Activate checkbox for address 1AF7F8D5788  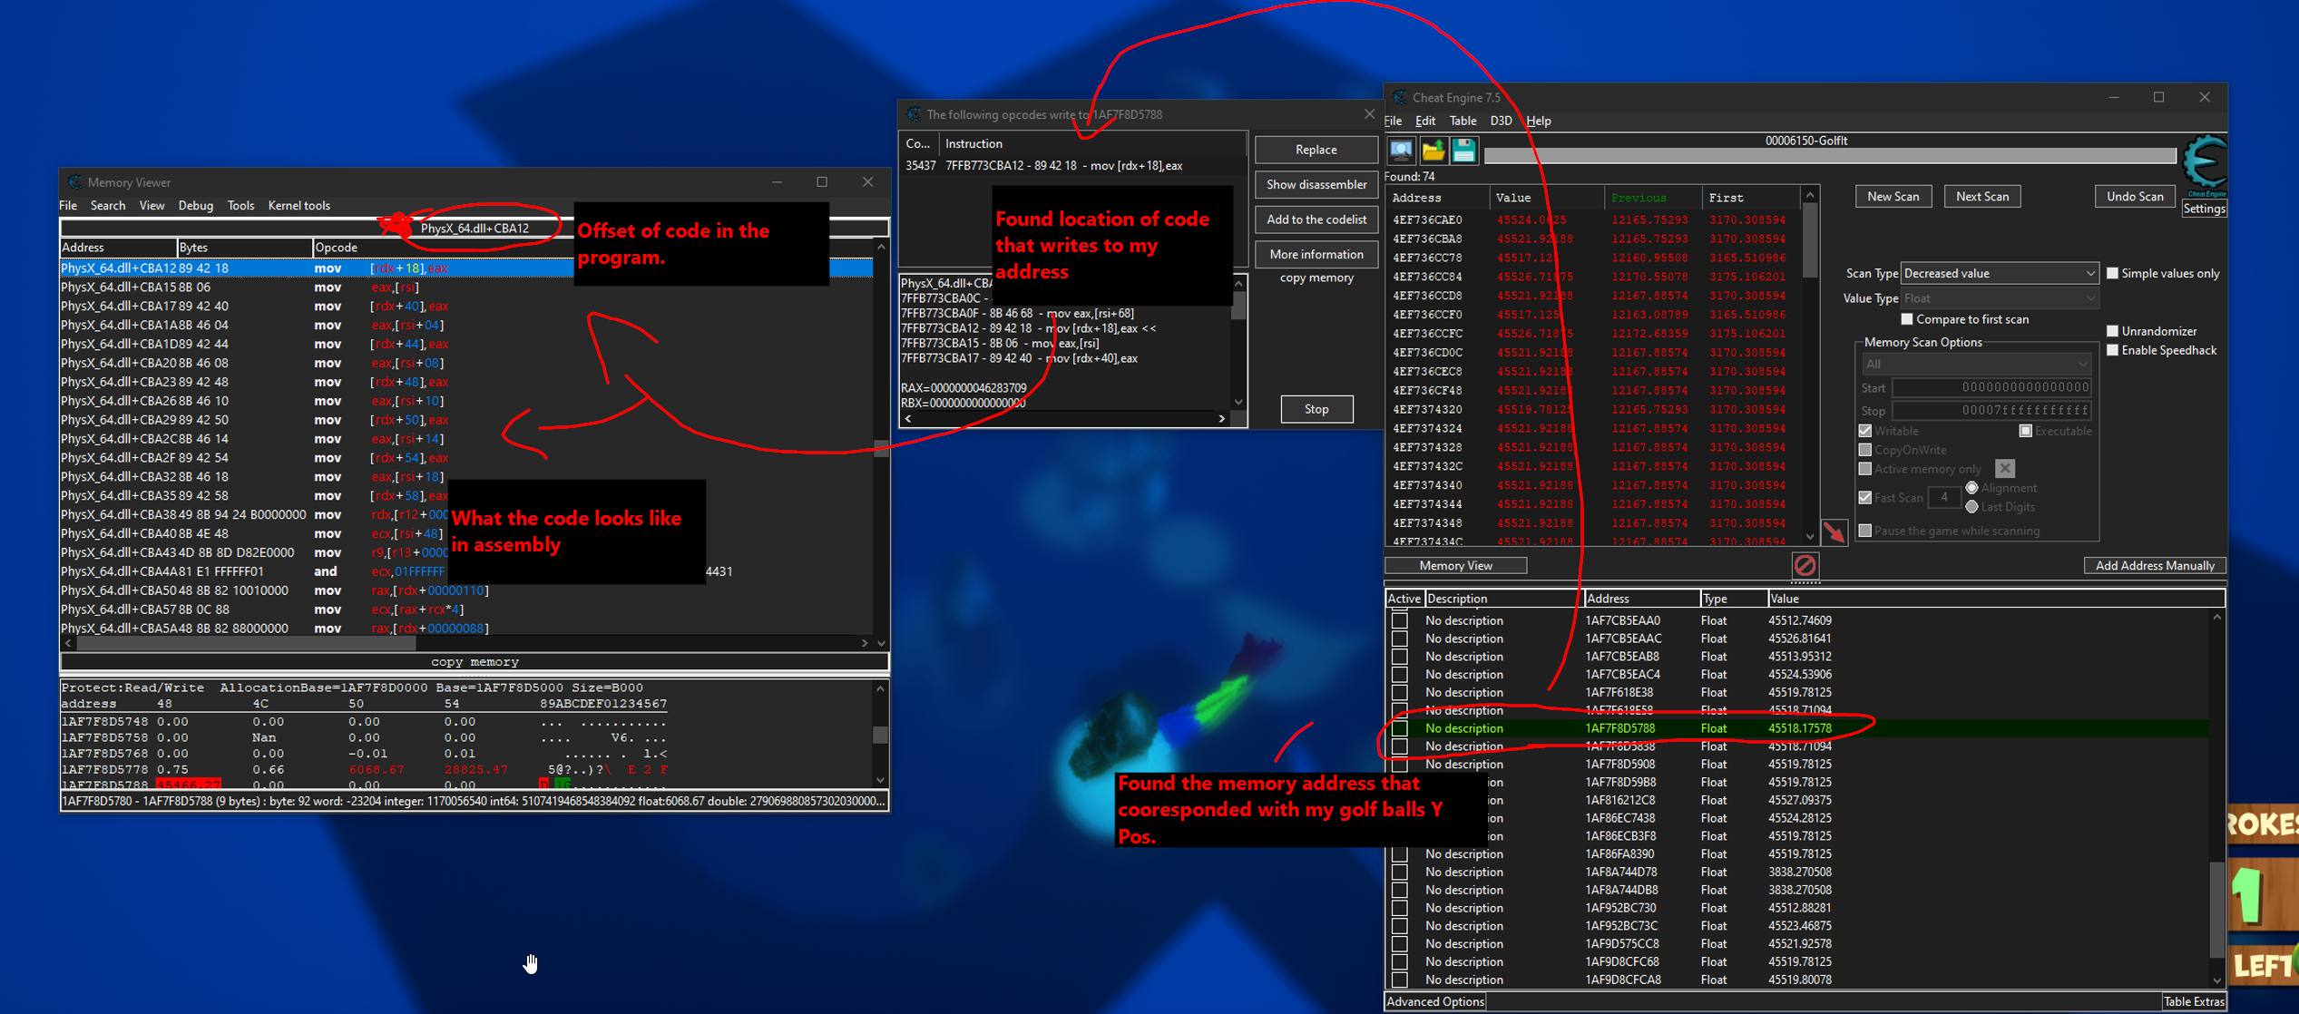[1400, 728]
